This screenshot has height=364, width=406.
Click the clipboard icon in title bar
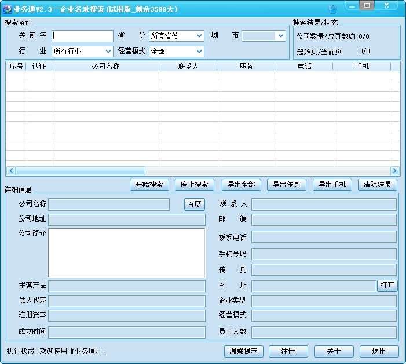point(332,9)
